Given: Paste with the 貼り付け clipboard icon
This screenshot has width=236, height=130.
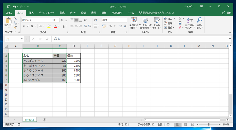Looking at the screenshot, I should click(9, 20).
